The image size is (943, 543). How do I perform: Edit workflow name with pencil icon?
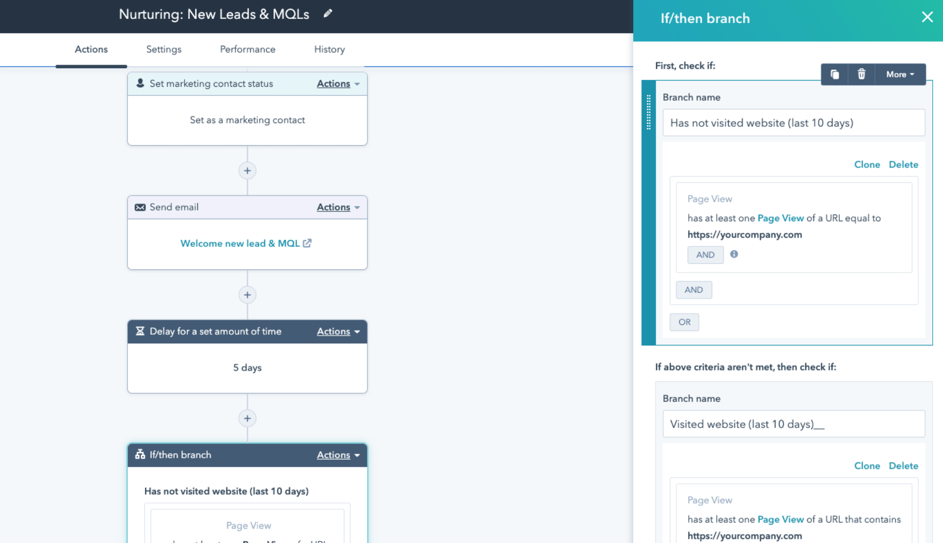[328, 13]
